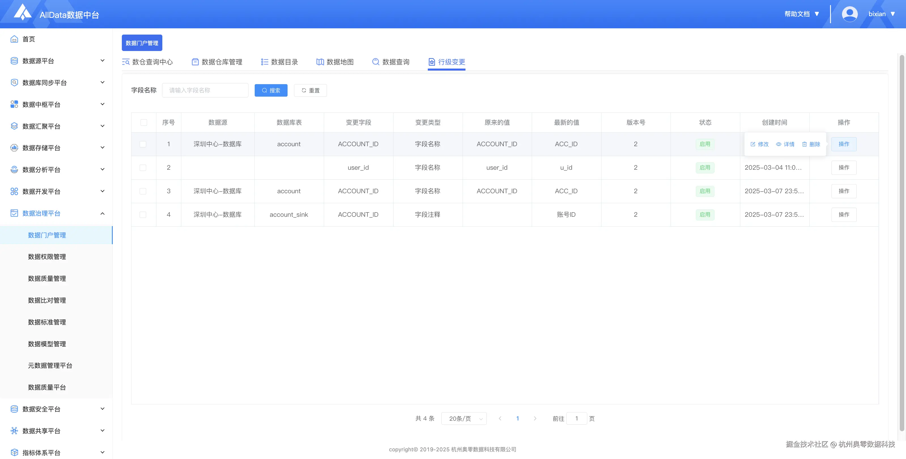Focus the 字段名称 input field
This screenshot has width=906, height=459.
[x=205, y=90]
